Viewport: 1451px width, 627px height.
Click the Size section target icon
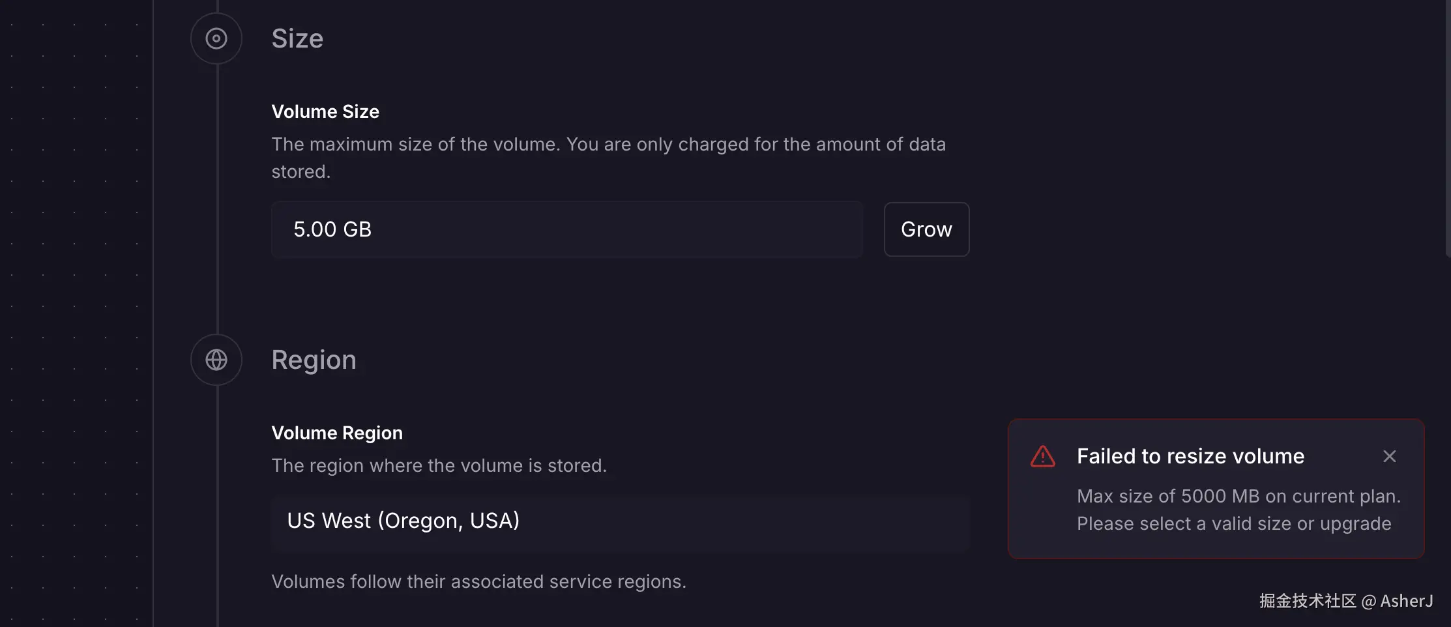[x=216, y=38]
